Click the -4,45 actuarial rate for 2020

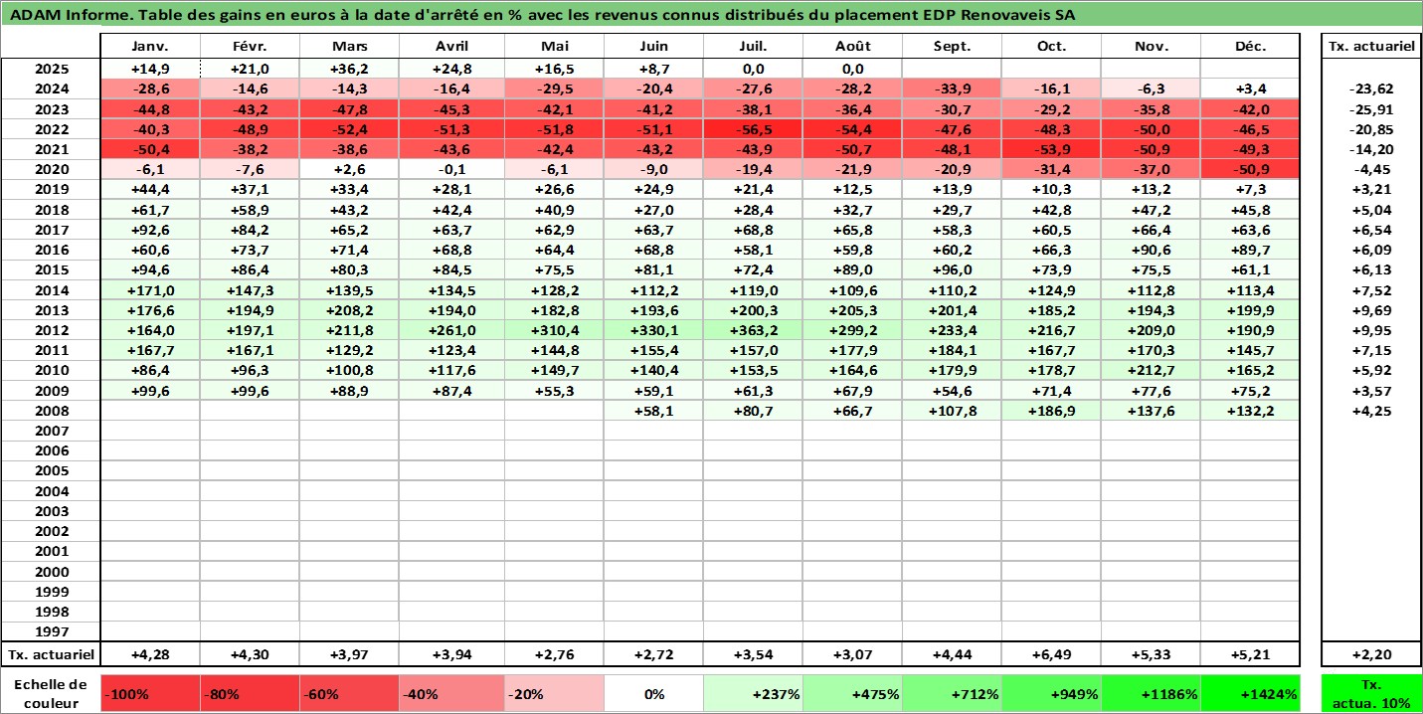point(1371,169)
